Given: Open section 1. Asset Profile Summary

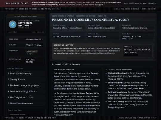Looking at the screenshot, I should click(x=26, y=73).
